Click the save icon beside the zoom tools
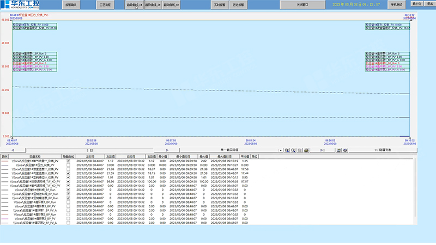The image size is (436, 245). (301, 150)
